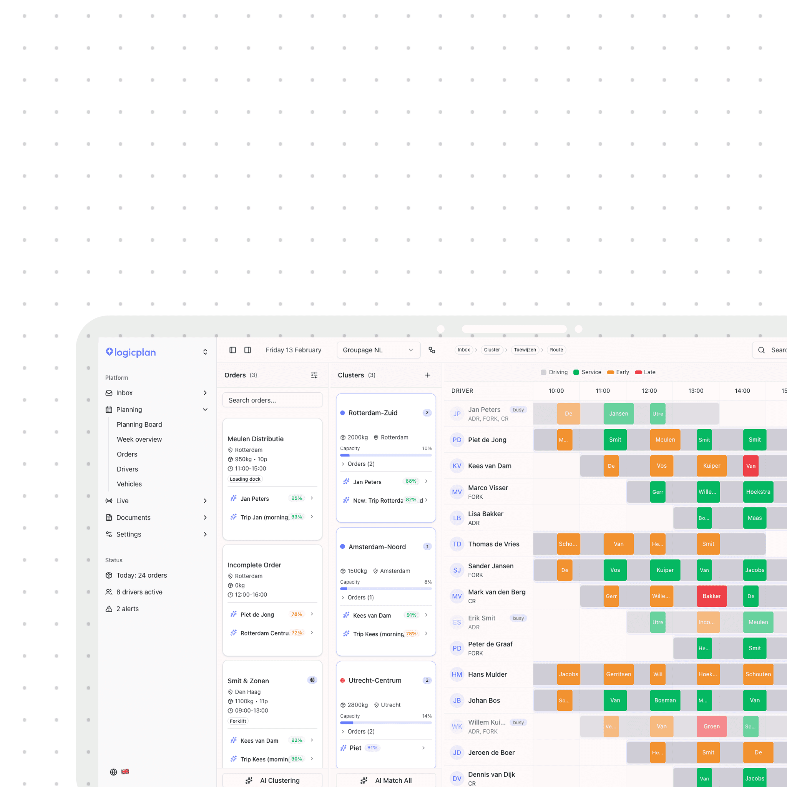This screenshot has height=787, width=787.
Task: Click the snowflake badge on Smit & Zonen
Action: point(312,680)
